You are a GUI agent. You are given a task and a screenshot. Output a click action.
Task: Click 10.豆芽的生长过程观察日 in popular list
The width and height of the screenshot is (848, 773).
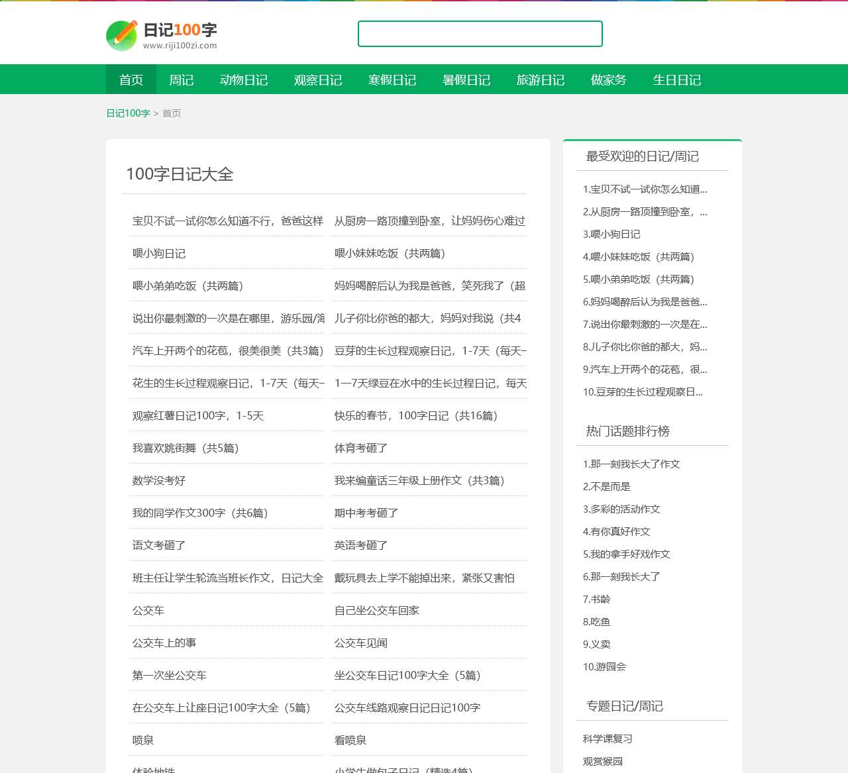(643, 392)
